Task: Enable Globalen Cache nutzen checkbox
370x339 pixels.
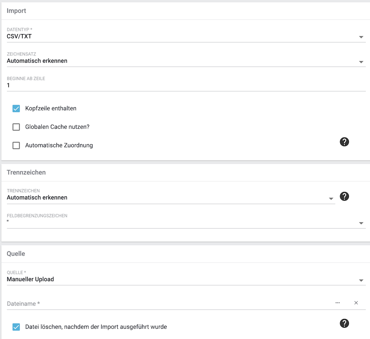Action: (16, 127)
